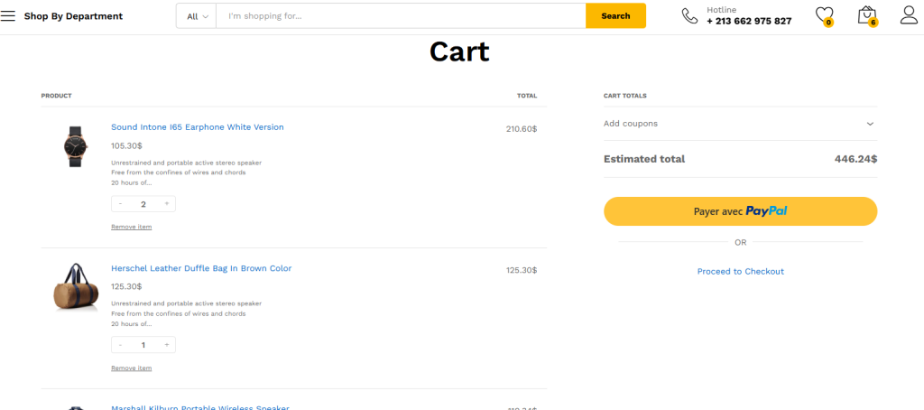This screenshot has height=410, width=924.
Task: Pay with the PayPal button
Action: (x=740, y=211)
